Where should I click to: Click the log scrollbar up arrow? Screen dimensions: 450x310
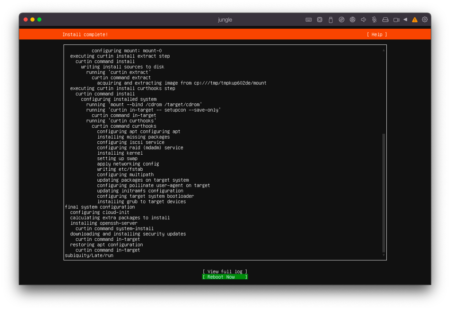click(x=384, y=50)
